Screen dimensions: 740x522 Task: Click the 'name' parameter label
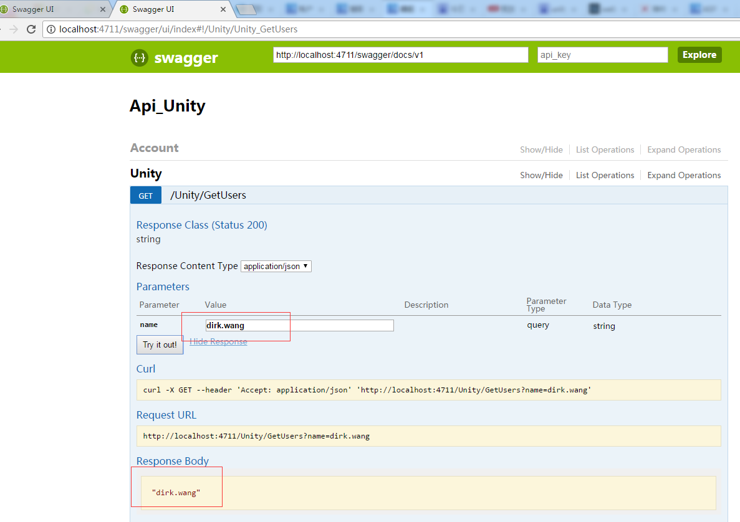(148, 325)
